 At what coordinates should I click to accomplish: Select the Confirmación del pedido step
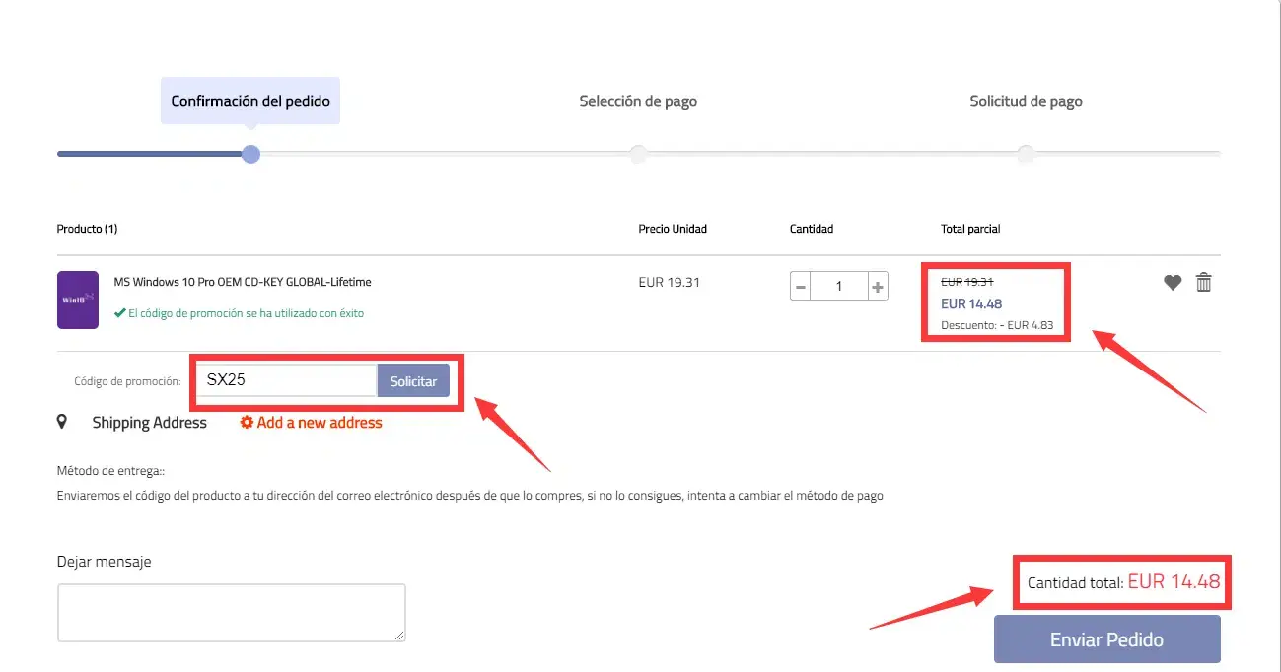point(250,101)
